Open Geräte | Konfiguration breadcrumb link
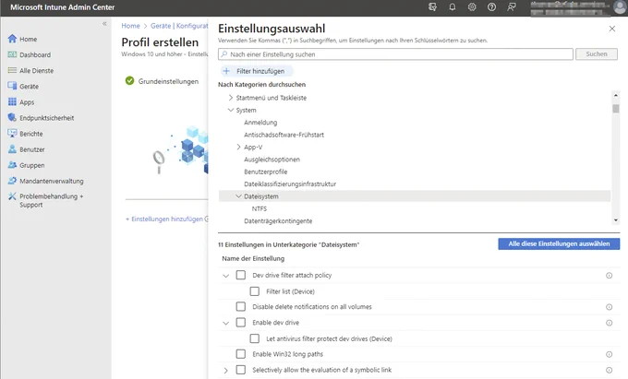This screenshot has width=628, height=379. tap(179, 26)
